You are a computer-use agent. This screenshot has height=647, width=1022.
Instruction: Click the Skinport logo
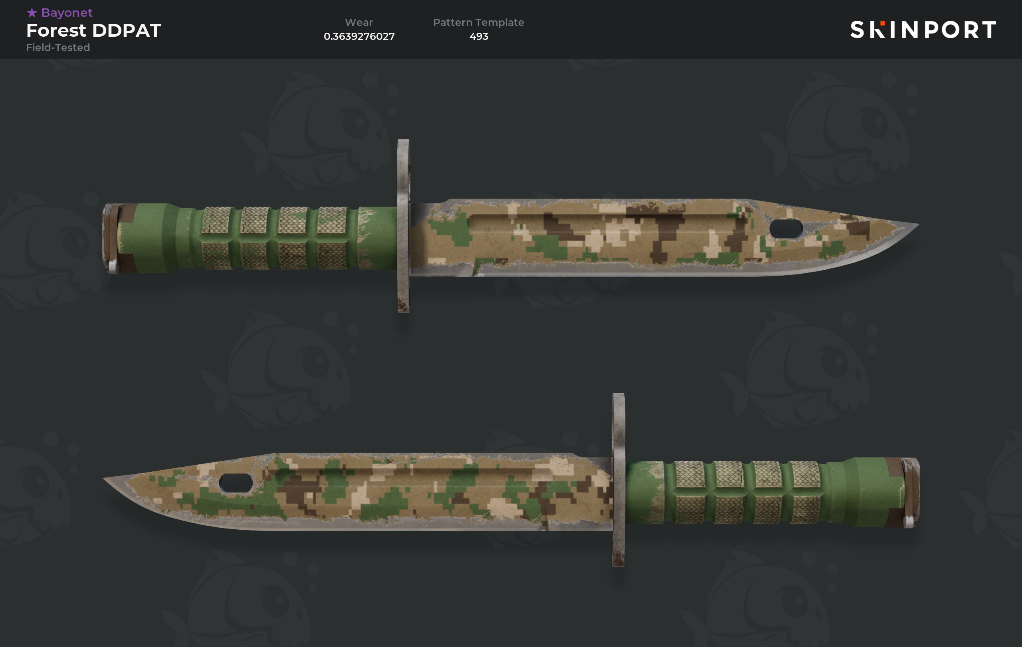tap(923, 30)
